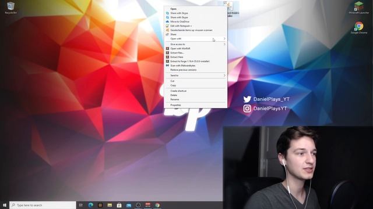Open the Windows Start menu
This screenshot has height=209, width=373.
coord(5,205)
